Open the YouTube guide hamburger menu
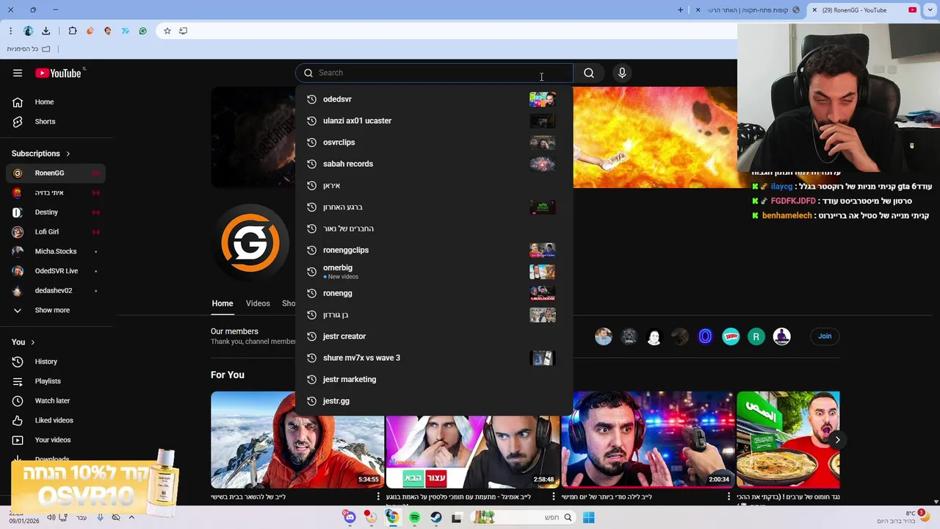This screenshot has width=940, height=529. coord(18,73)
